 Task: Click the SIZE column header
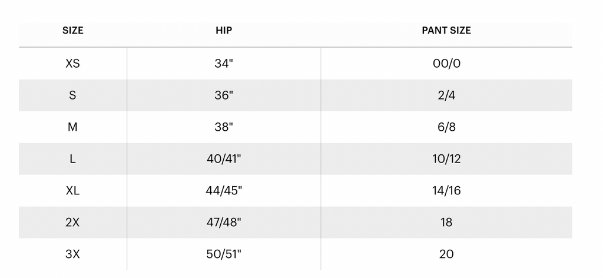click(73, 31)
